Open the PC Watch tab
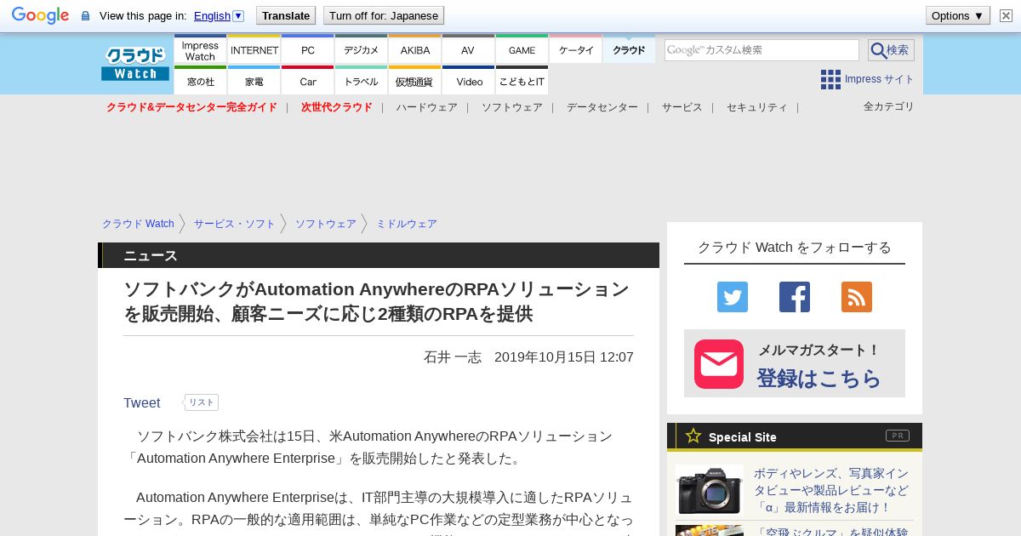Image resolution: width=1021 pixels, height=536 pixels. 308,50
